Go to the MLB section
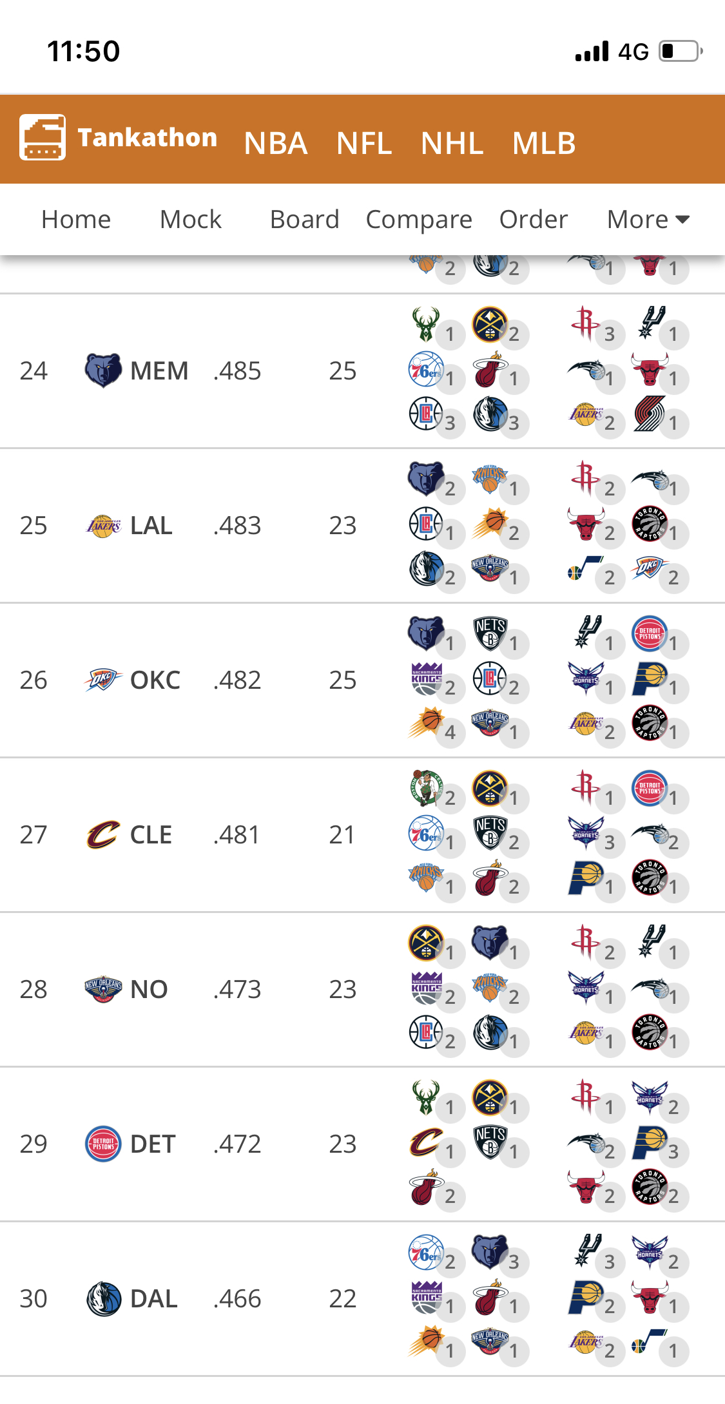 (x=544, y=143)
